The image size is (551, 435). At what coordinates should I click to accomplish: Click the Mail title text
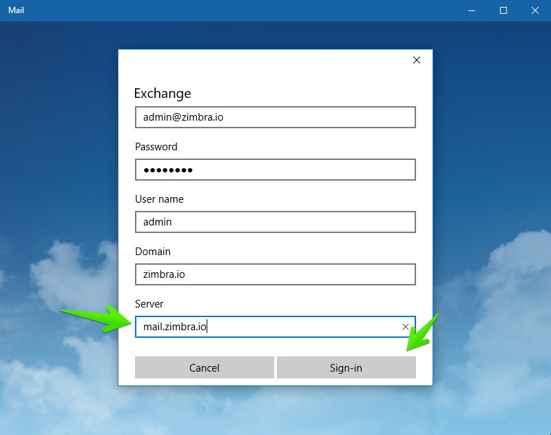pyautogui.click(x=16, y=10)
